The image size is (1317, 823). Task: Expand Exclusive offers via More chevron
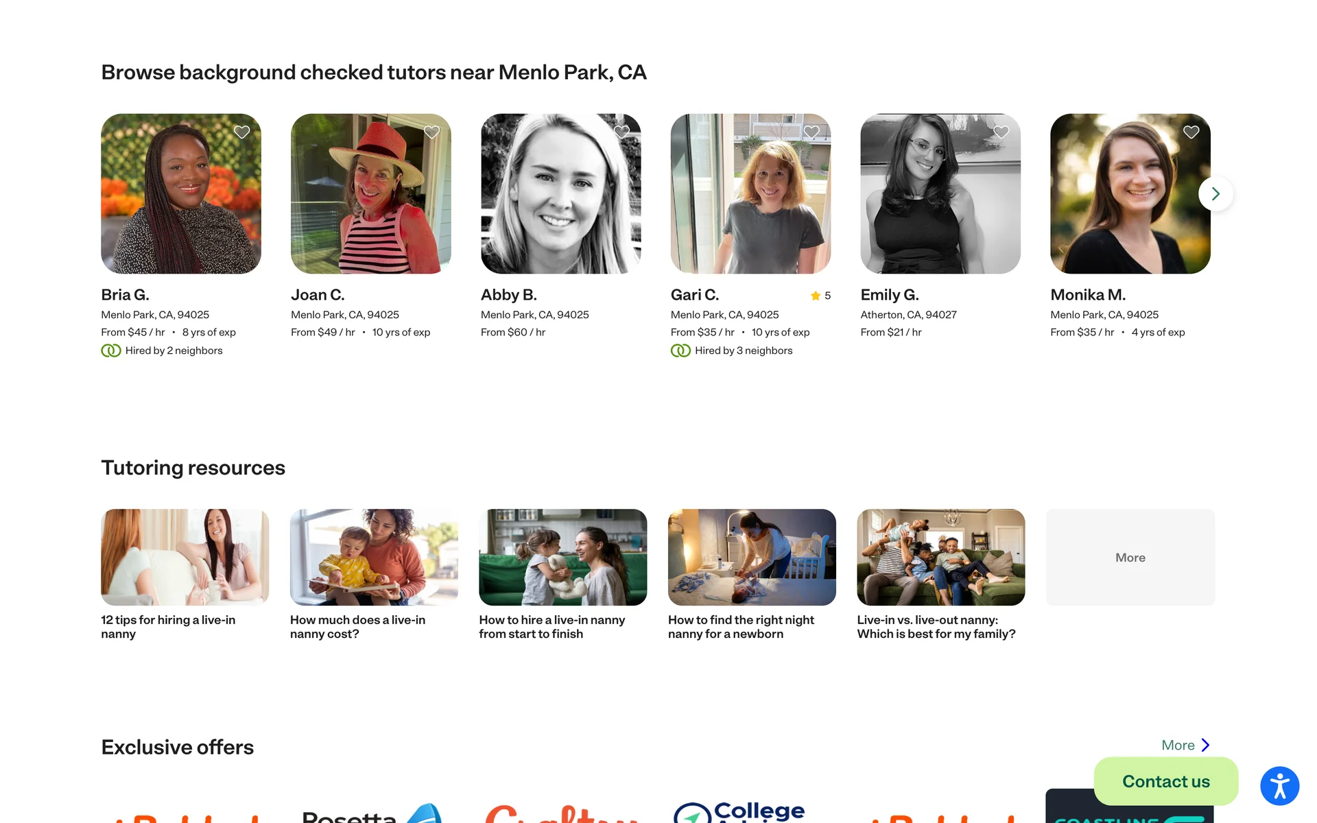(1205, 745)
